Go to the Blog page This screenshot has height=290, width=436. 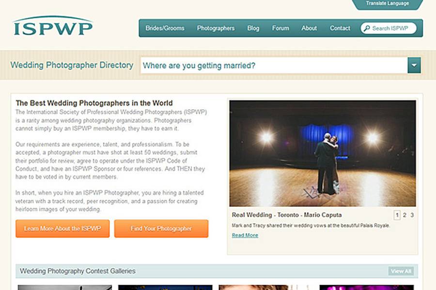click(x=253, y=29)
